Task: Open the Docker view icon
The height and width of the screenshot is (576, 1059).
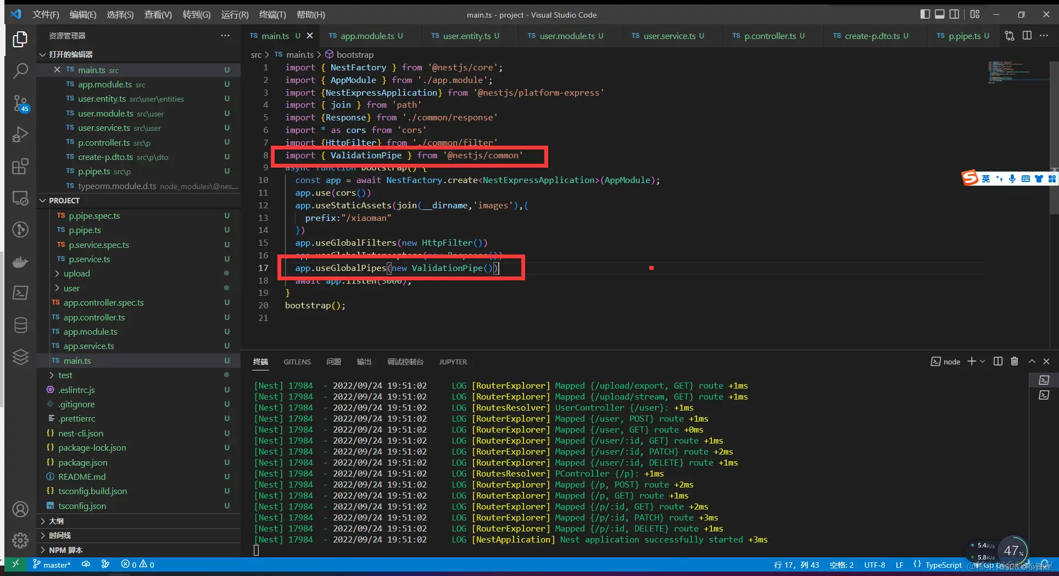Action: tap(20, 262)
